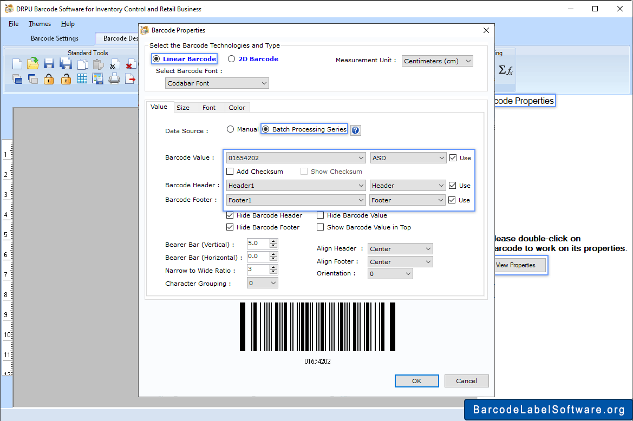
Task: Close the Barcode Properties dialog
Action: click(x=486, y=30)
